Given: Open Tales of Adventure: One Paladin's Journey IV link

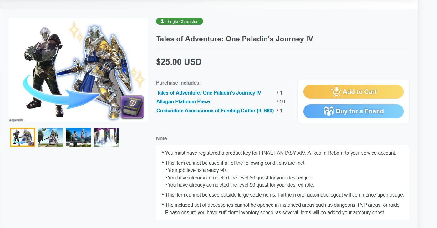Looking at the screenshot, I should pyautogui.click(x=209, y=93).
